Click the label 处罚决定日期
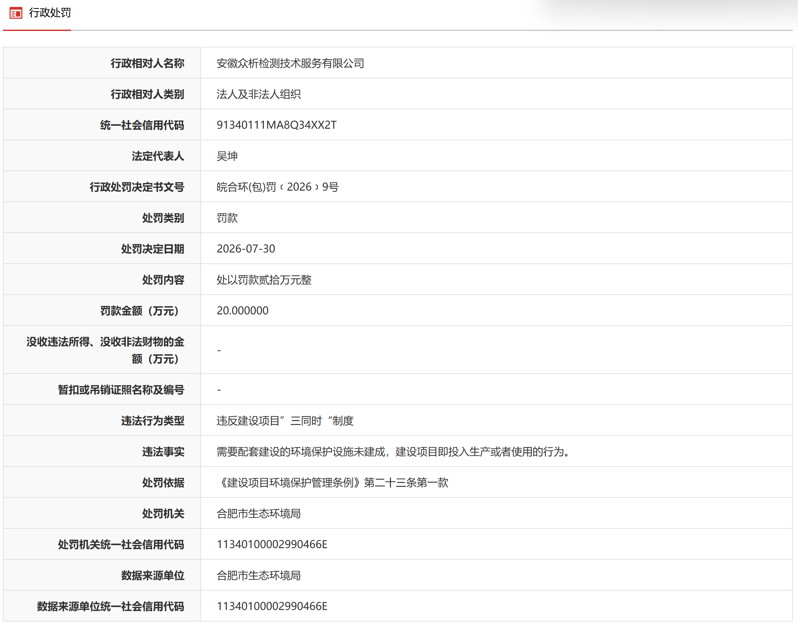The width and height of the screenshot is (798, 635). tap(152, 249)
